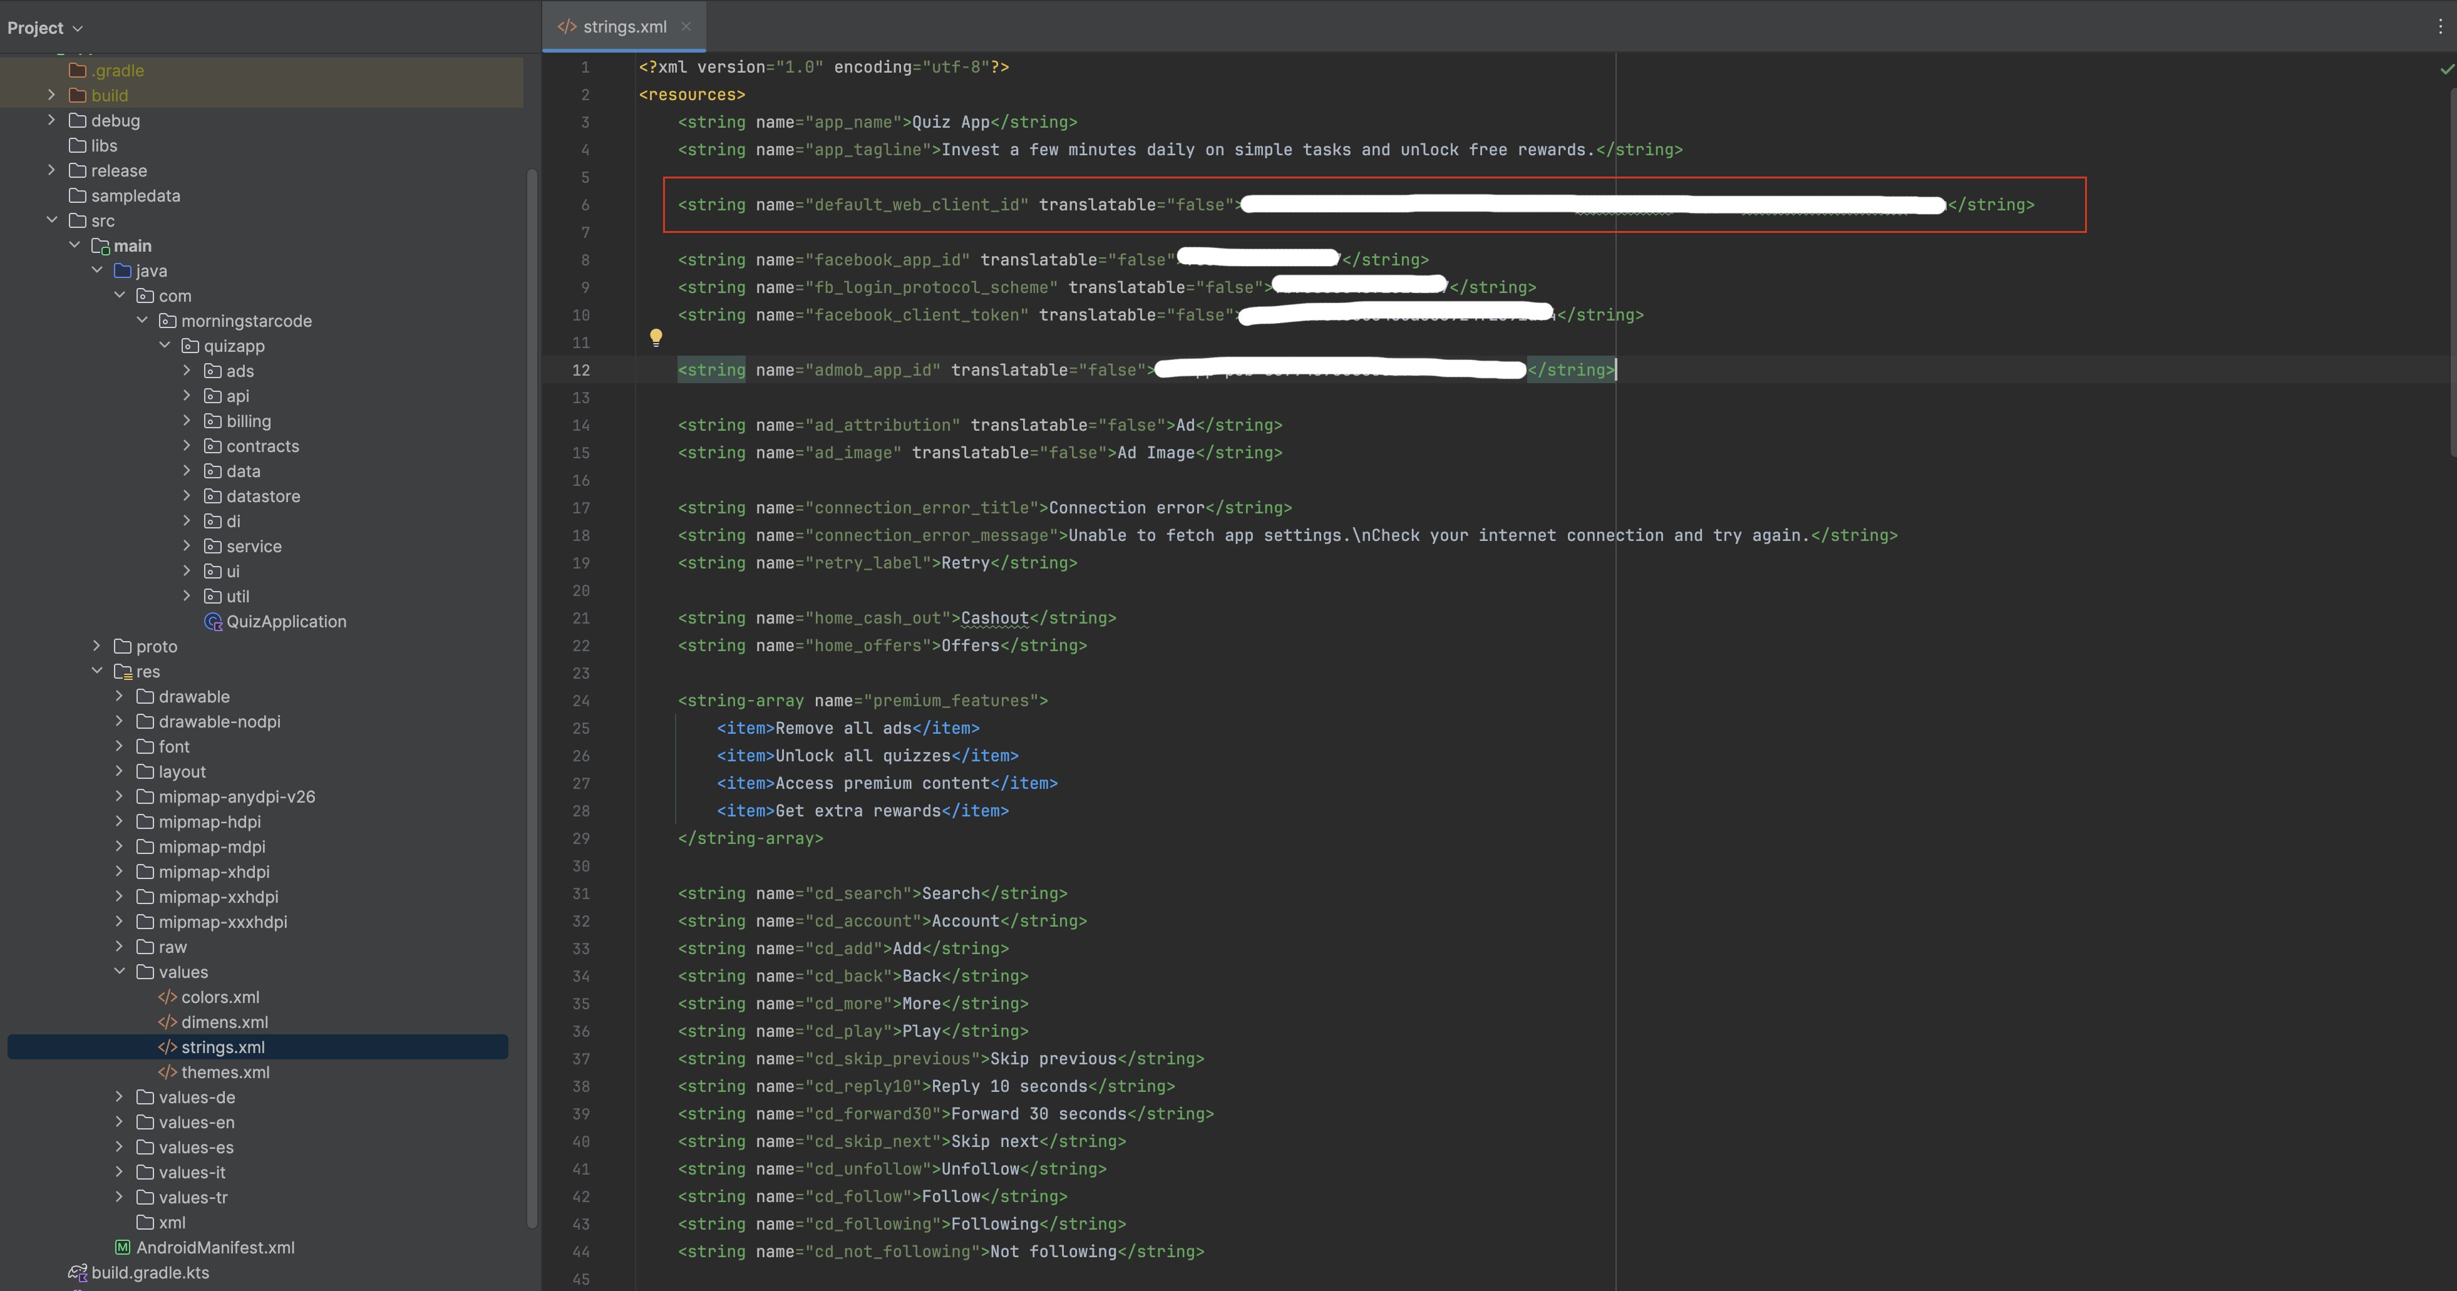Viewport: 2457px width, 1291px height.
Task: Collapse the res folder
Action: coord(96,671)
